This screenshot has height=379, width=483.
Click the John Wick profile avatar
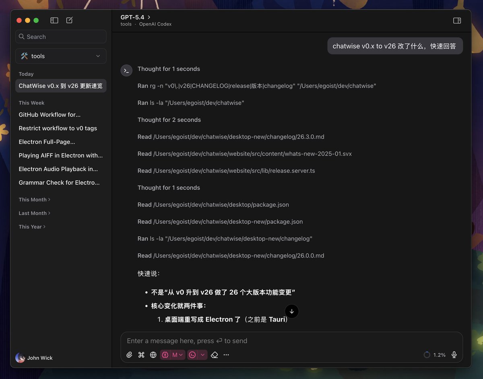(20, 358)
